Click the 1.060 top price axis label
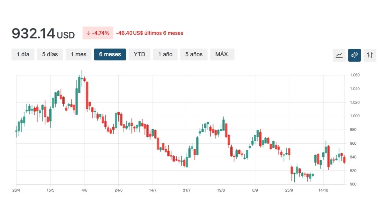Viewport: 386px width, 217px height. click(x=355, y=75)
